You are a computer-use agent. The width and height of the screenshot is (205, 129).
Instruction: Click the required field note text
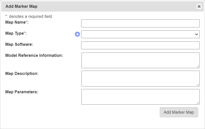29,17
